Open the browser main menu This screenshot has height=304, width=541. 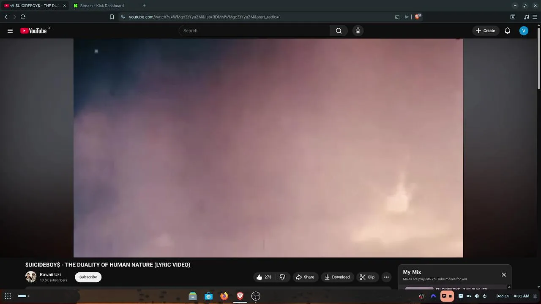click(535, 17)
